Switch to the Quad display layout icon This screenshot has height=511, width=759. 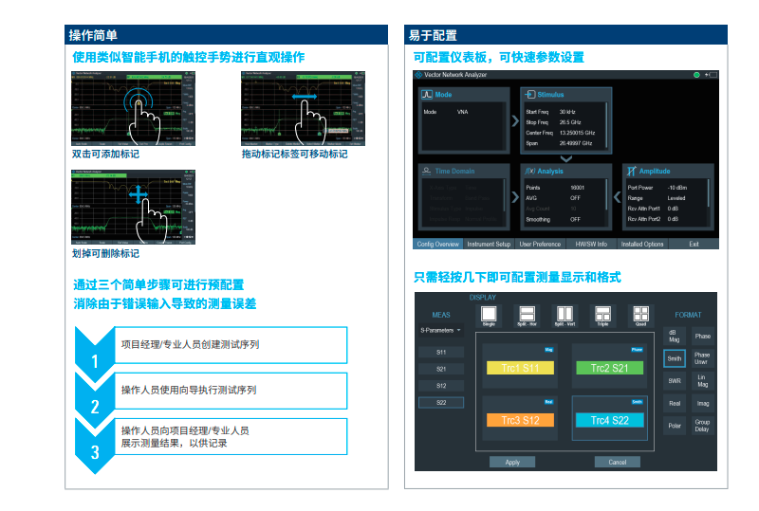click(640, 315)
